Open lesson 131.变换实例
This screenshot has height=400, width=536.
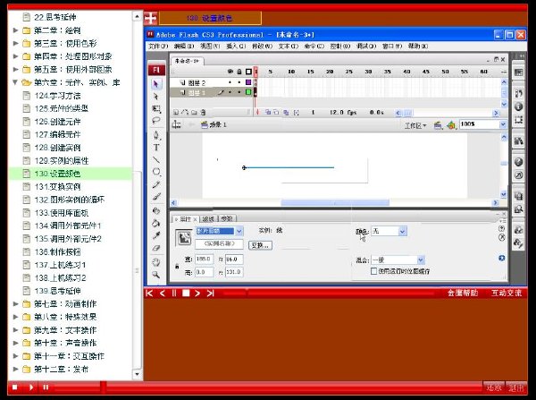click(x=57, y=187)
